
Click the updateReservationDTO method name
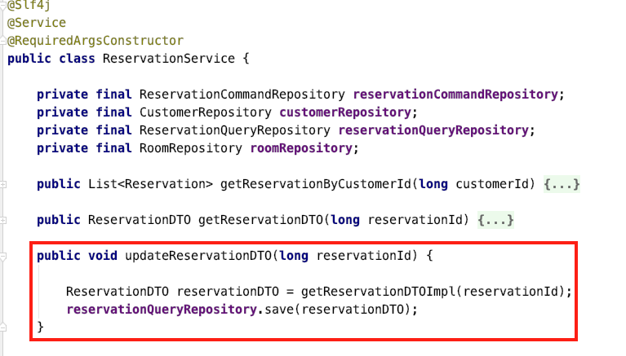[x=198, y=256]
